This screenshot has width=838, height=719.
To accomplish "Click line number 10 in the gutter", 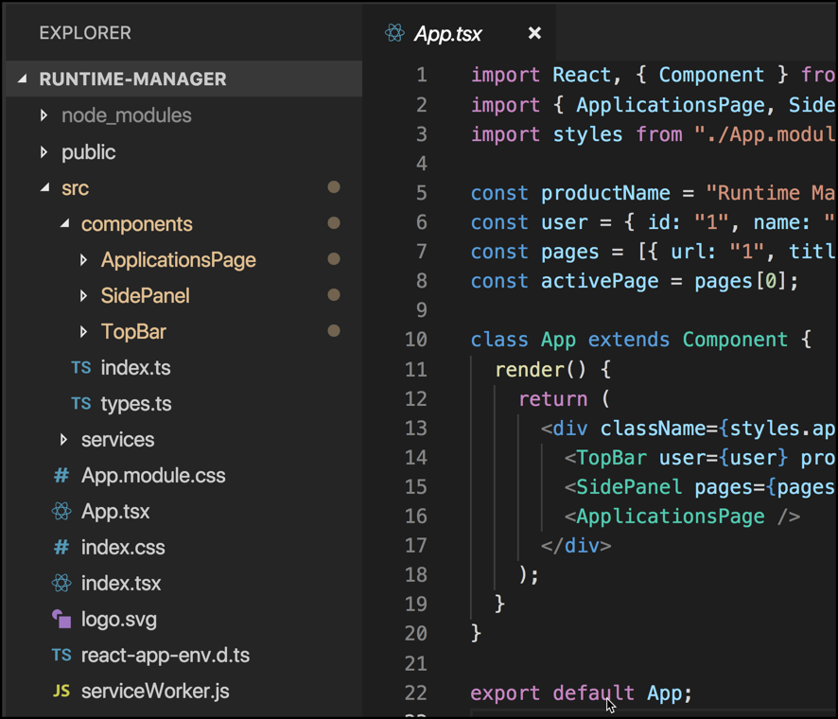I will tap(416, 340).
